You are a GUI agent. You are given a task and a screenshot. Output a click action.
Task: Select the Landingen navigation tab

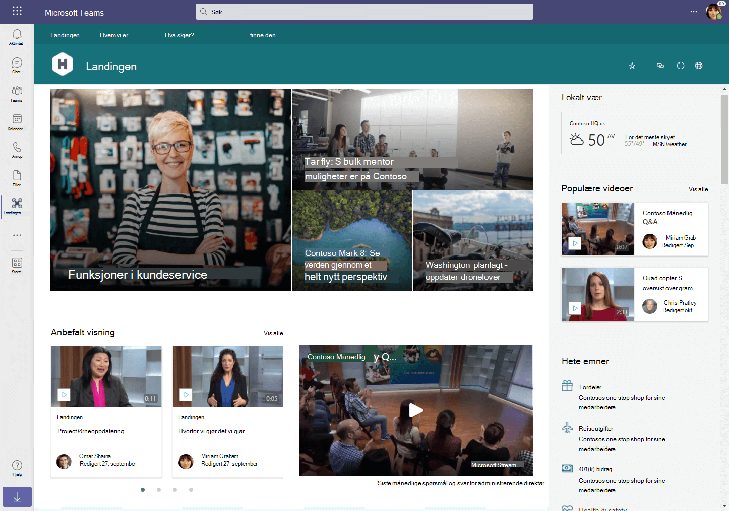point(65,35)
